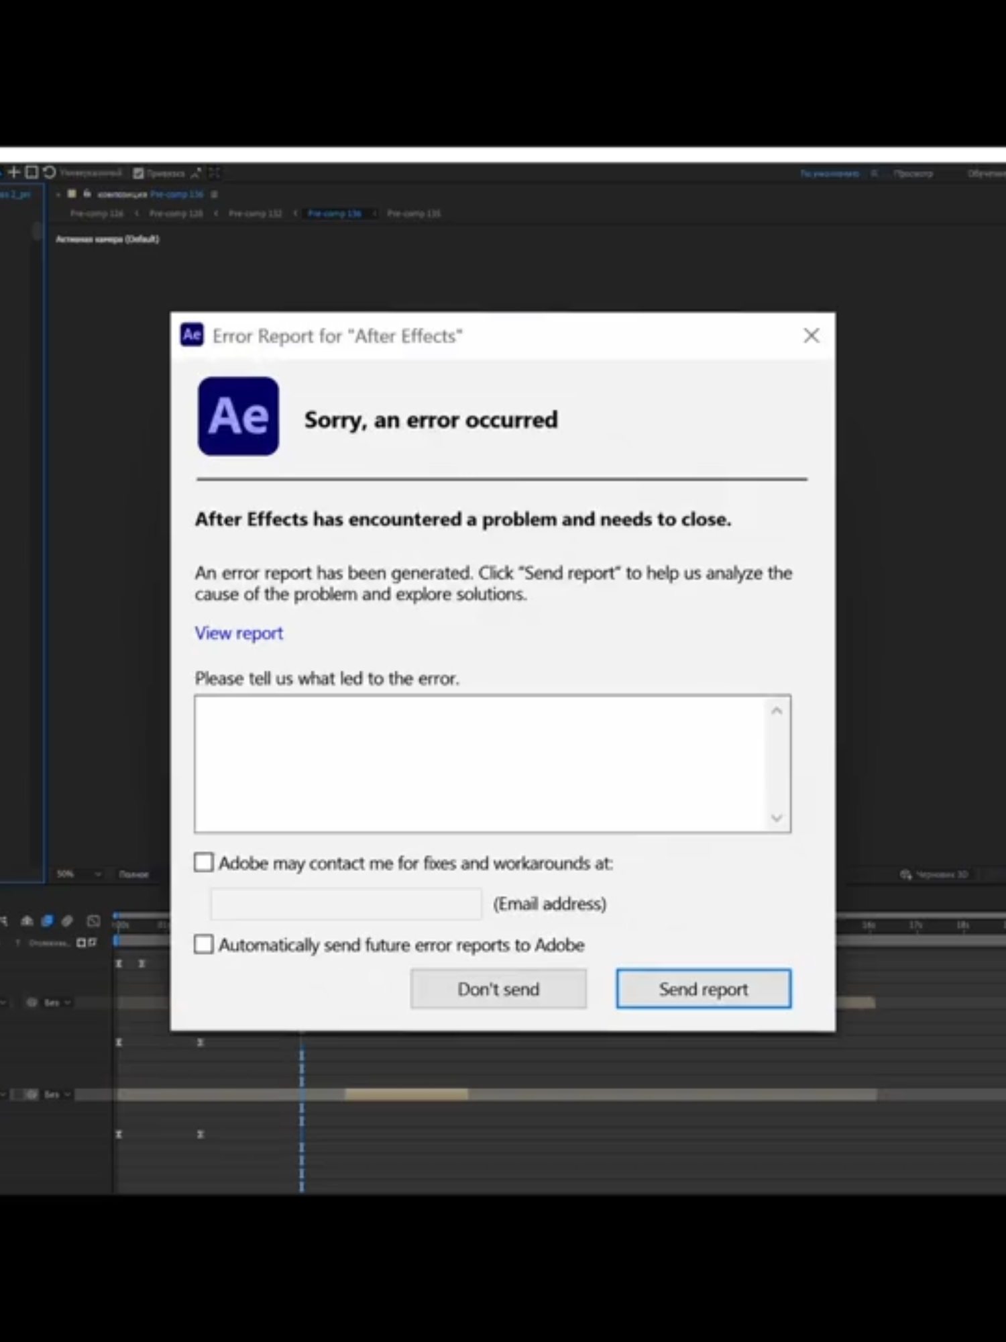
Task: Open the workspace menu icon beside По умолчанию
Action: 874,174
